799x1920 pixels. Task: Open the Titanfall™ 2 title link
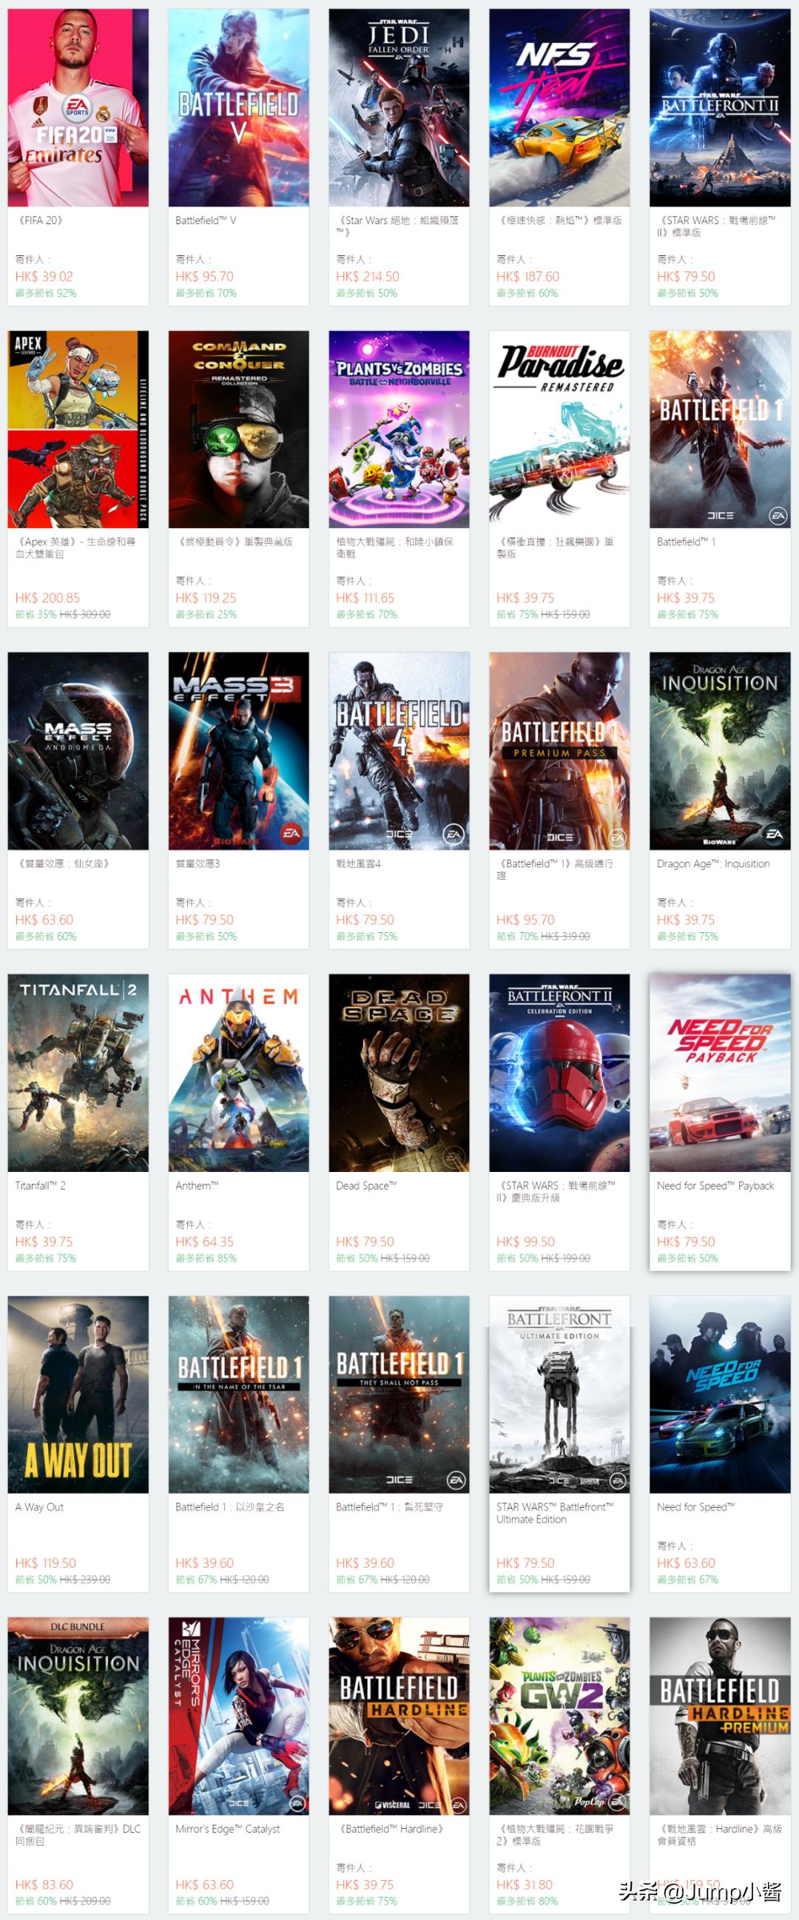click(40, 1185)
